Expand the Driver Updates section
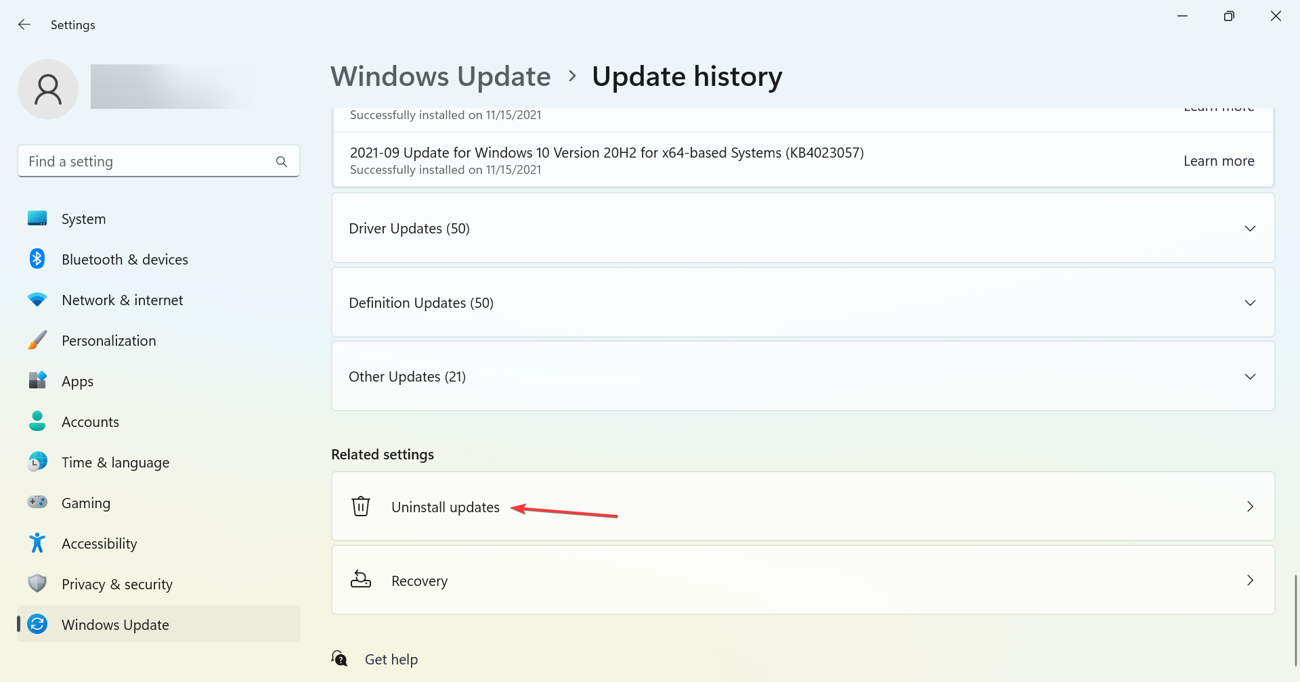This screenshot has height=682, width=1300. (802, 229)
